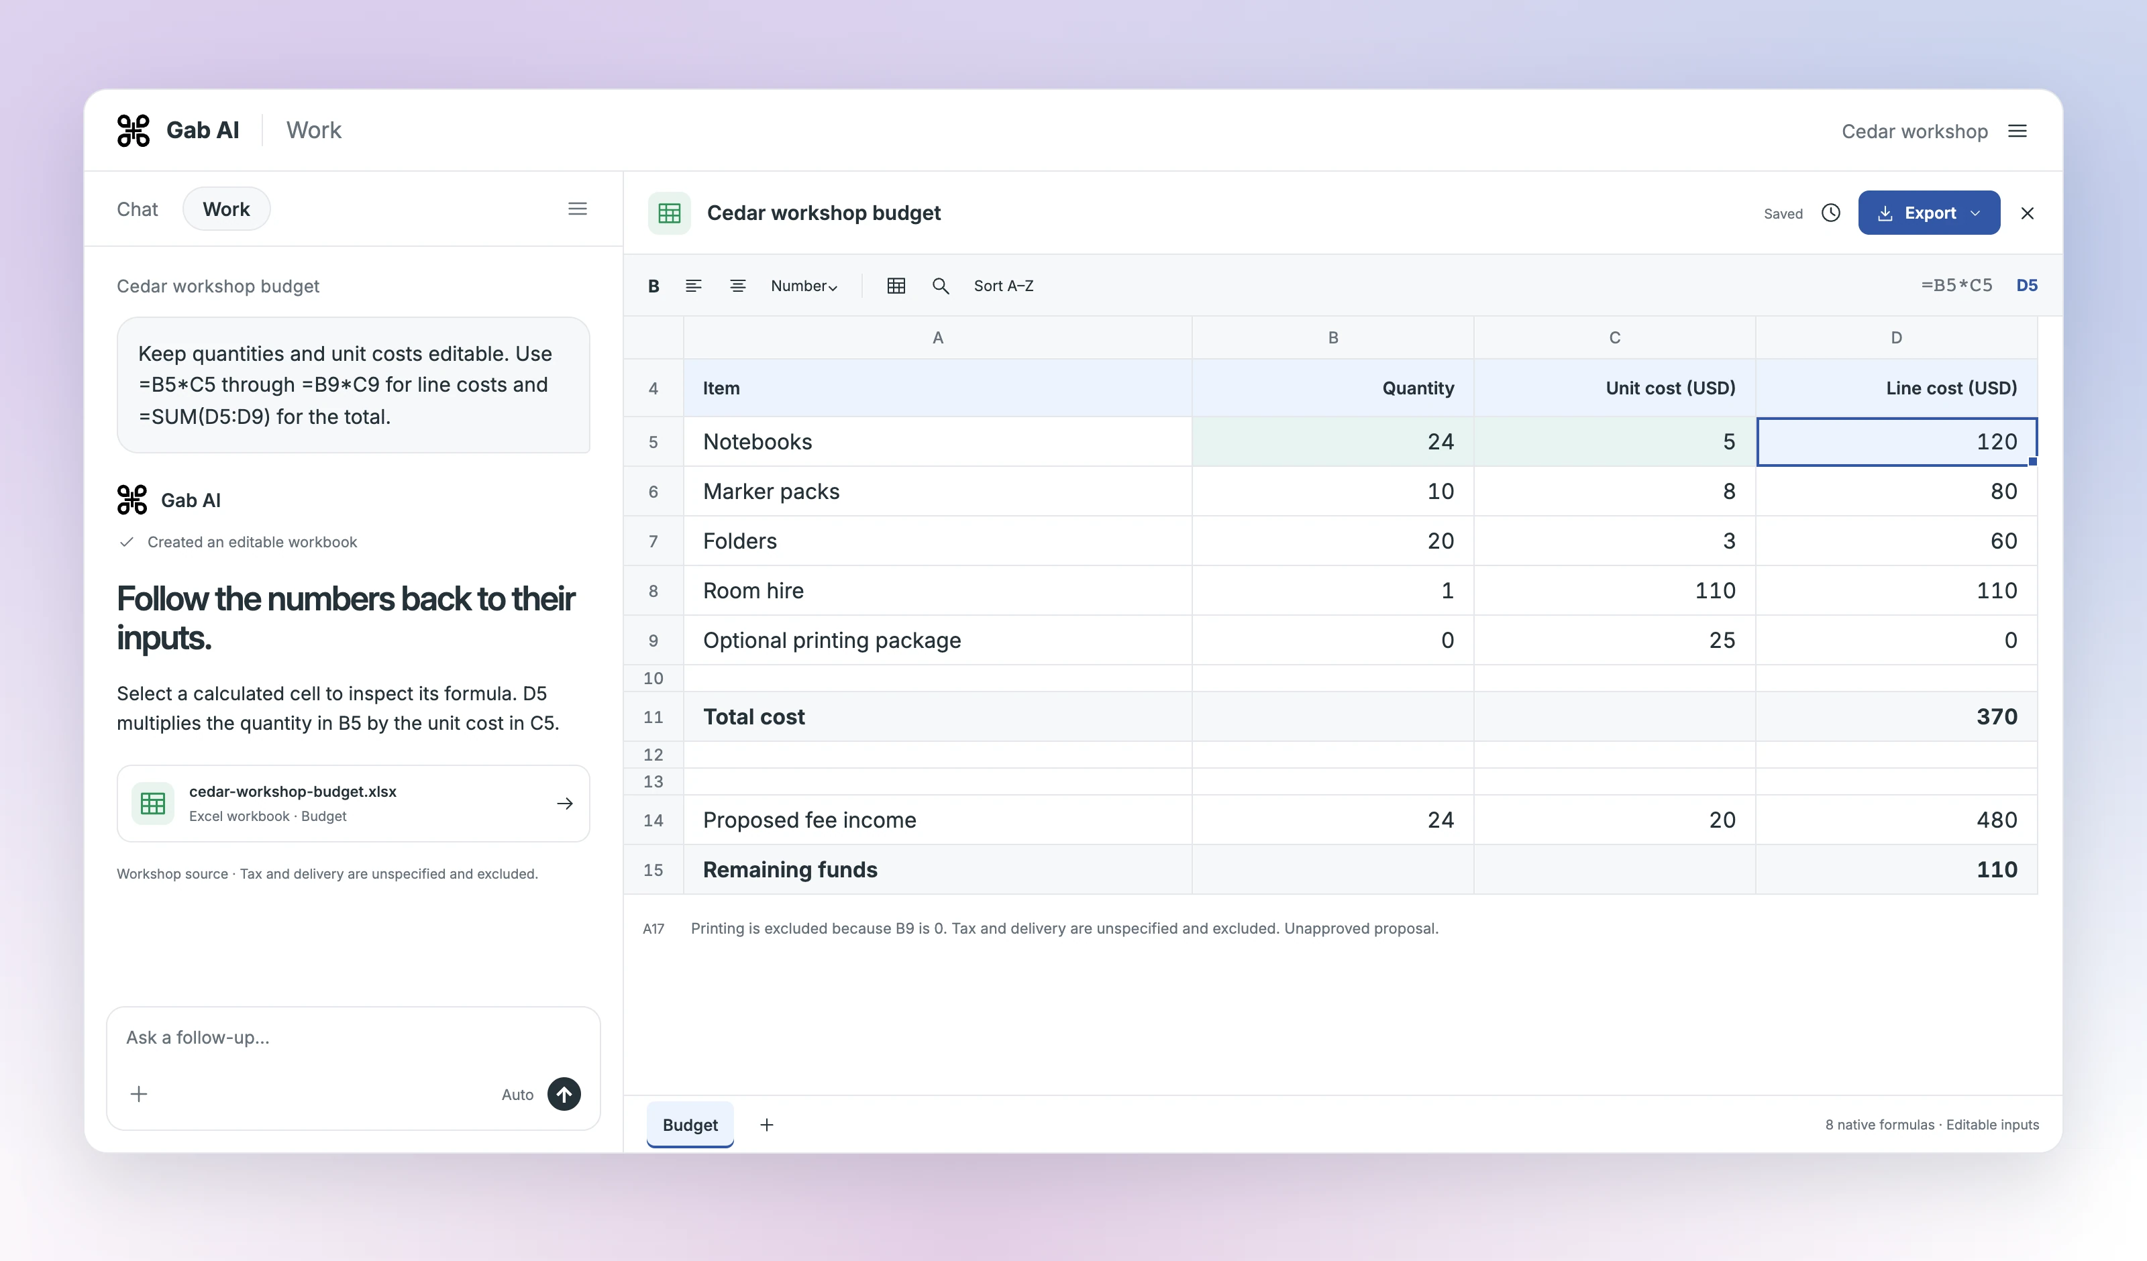Select the Remaining funds value 110 in row 15
The image size is (2147, 1261).
pyautogui.click(x=1895, y=869)
